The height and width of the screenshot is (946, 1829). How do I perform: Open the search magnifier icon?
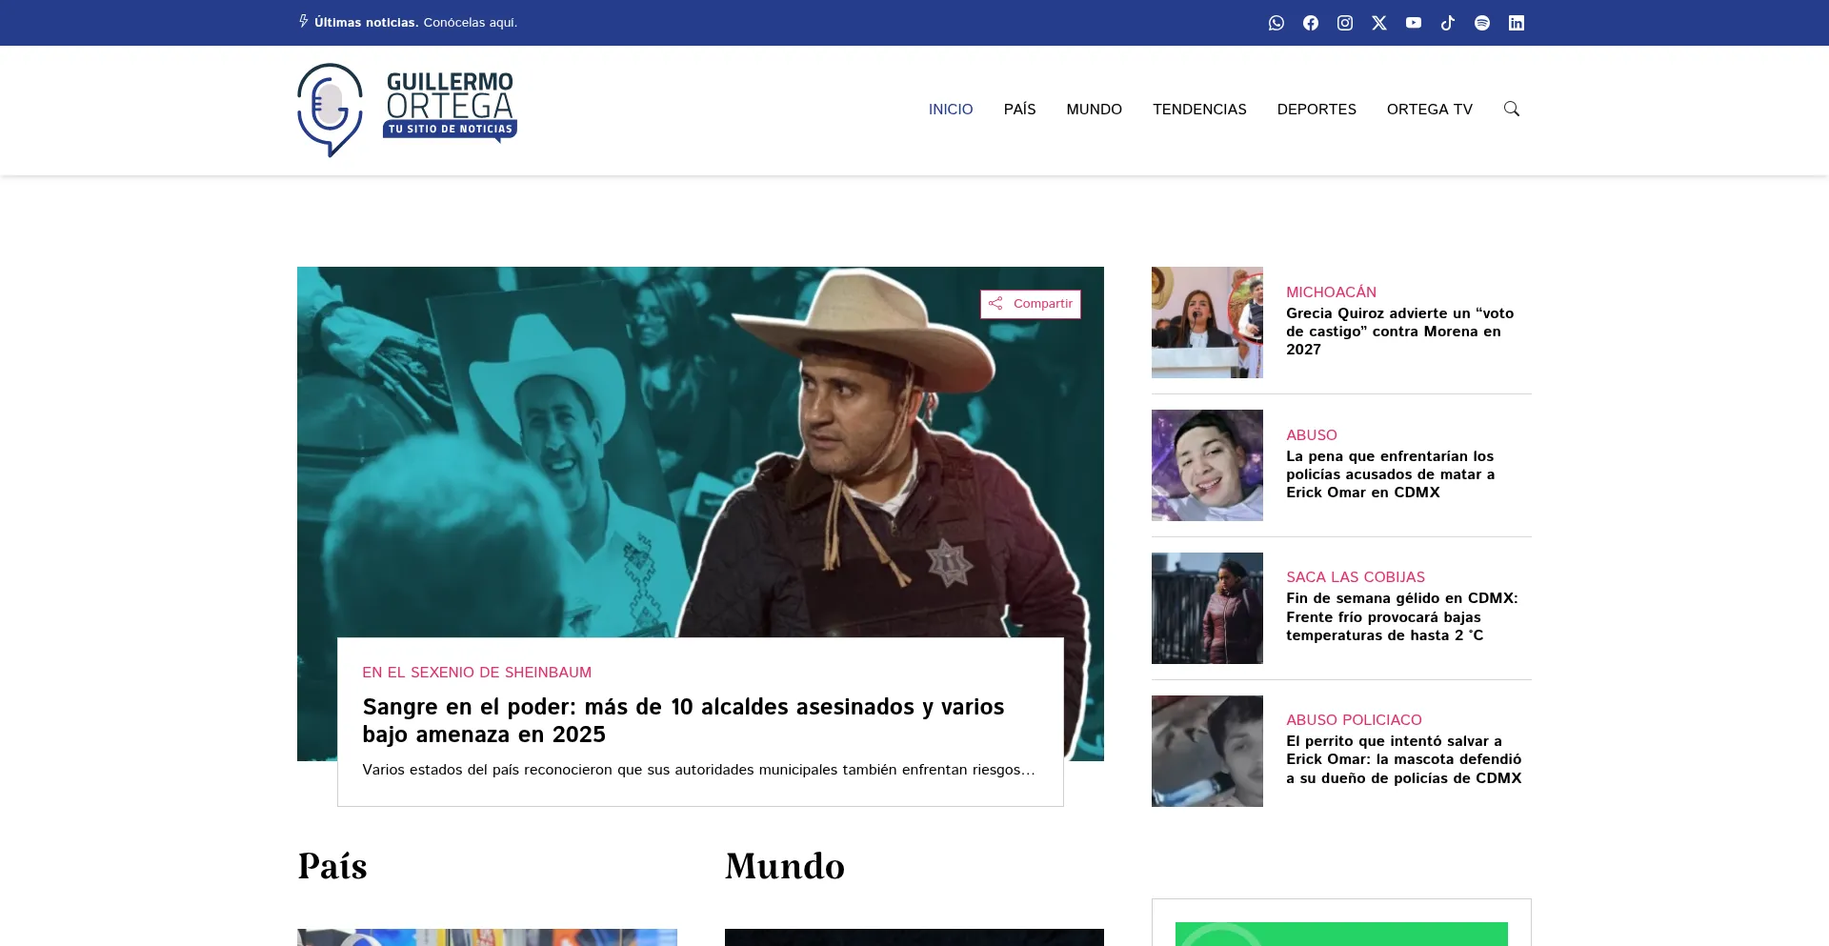1512,109
